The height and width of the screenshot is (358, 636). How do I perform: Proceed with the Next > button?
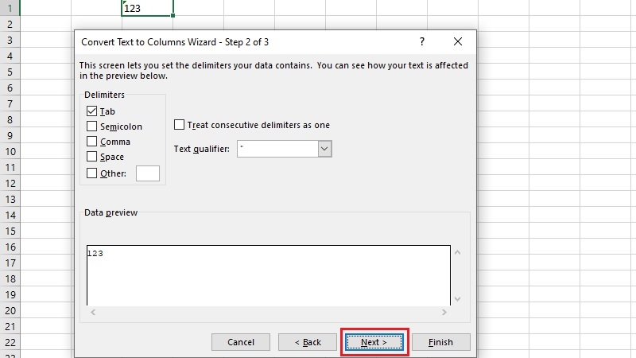tap(374, 342)
